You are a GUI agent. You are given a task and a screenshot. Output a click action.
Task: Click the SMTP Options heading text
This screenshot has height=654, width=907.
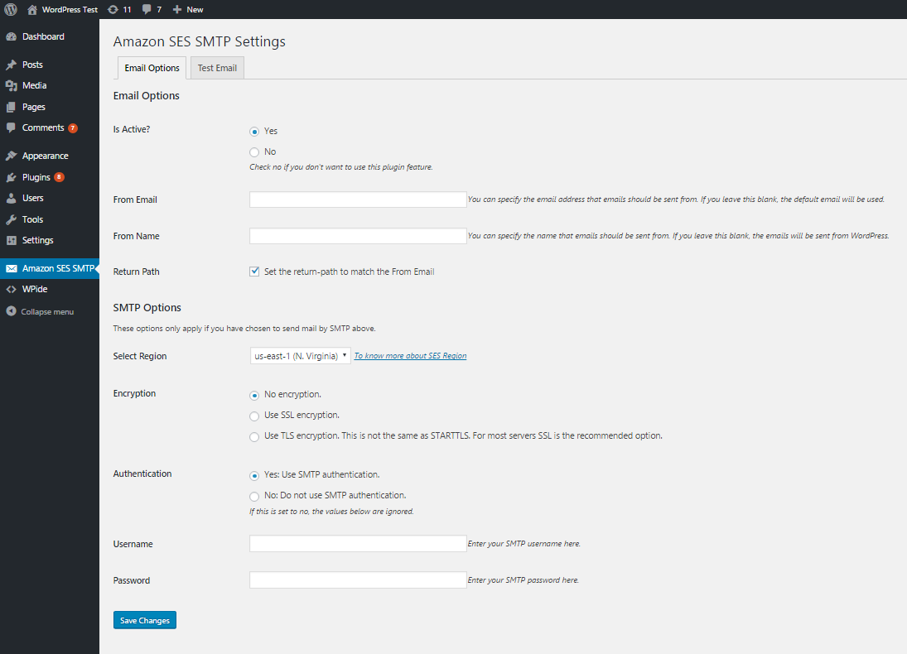147,308
